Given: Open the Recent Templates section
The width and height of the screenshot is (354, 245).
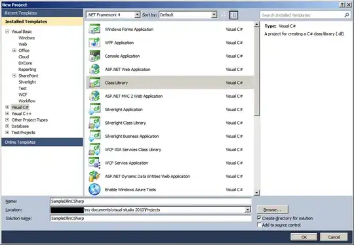Looking at the screenshot, I should 42,13.
